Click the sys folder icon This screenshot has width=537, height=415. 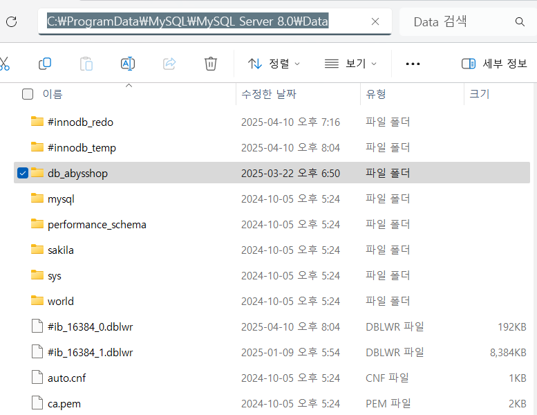(37, 275)
